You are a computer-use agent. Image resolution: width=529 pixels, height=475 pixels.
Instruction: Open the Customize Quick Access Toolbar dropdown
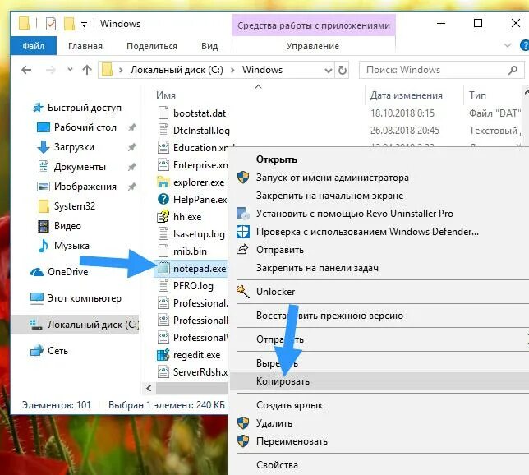[x=84, y=25]
